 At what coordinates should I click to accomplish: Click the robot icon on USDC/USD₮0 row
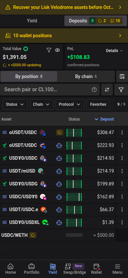click(59, 197)
